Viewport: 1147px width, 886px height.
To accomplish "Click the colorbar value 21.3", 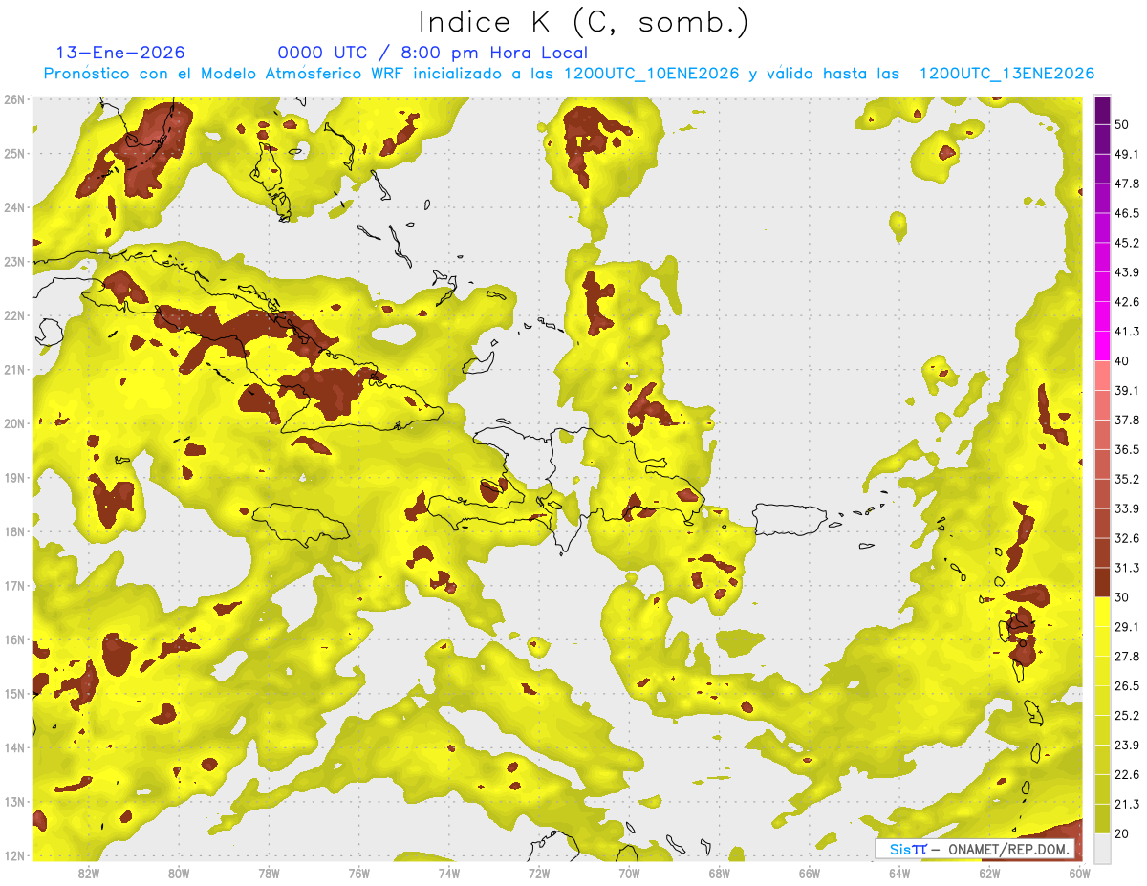I will (x=1127, y=804).
